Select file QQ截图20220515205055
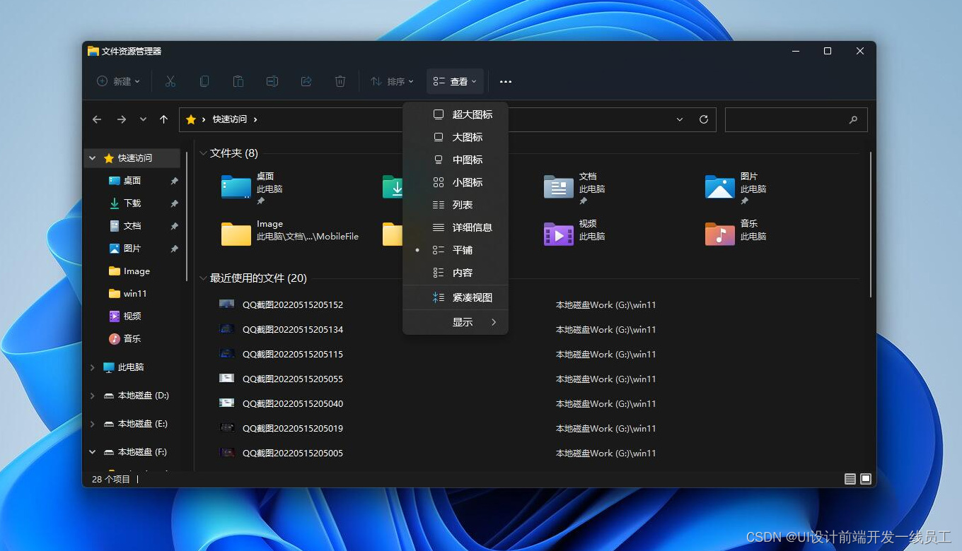962x551 pixels. [x=293, y=379]
